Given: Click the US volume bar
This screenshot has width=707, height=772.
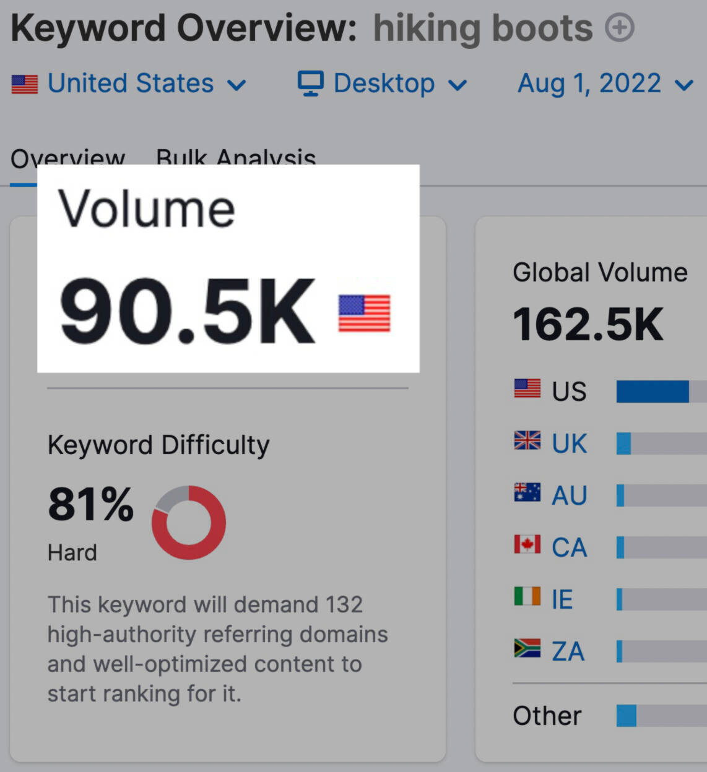Looking at the screenshot, I should (x=661, y=392).
